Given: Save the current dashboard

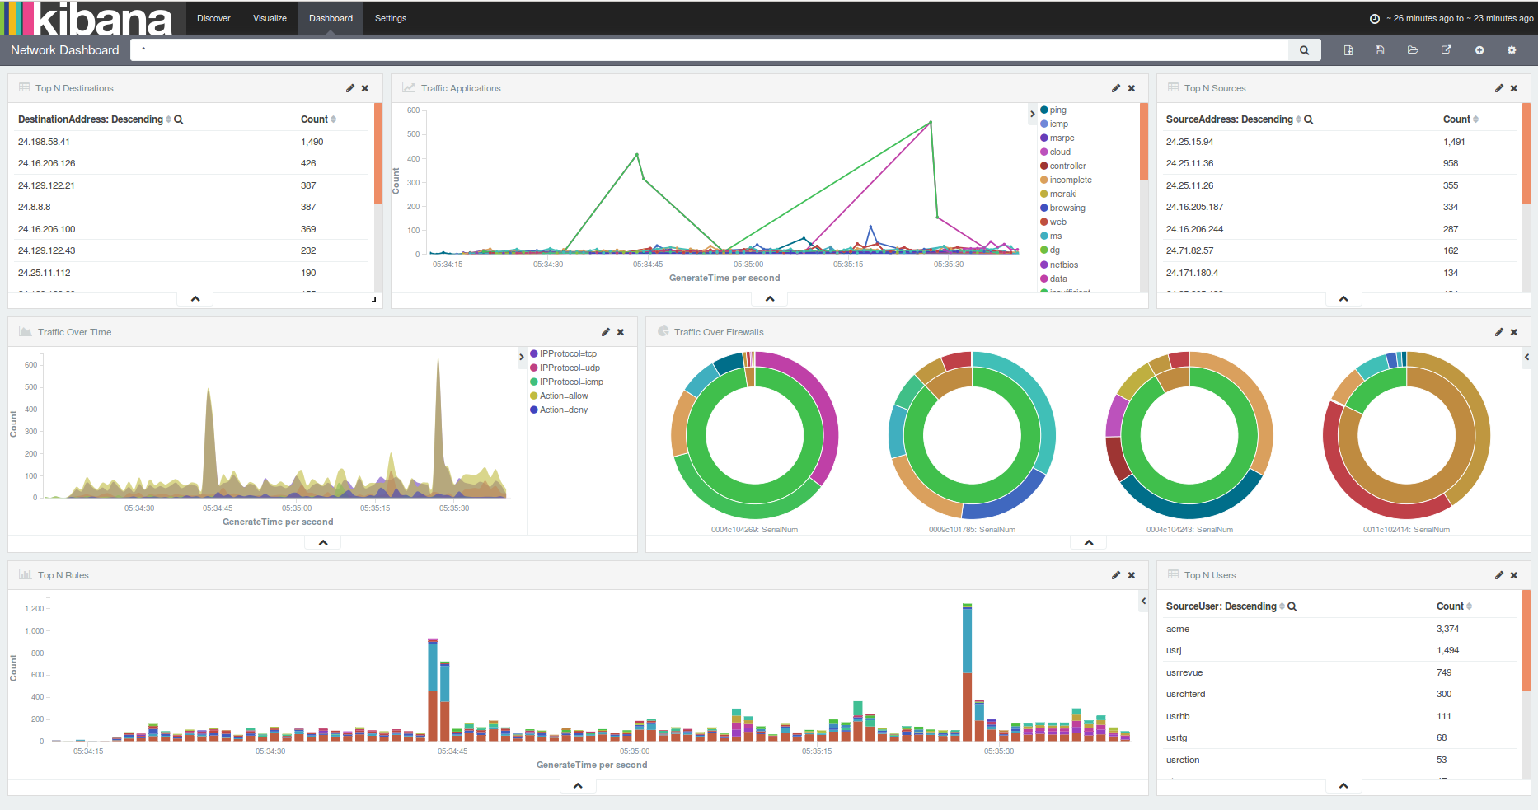Looking at the screenshot, I should coord(1379,49).
